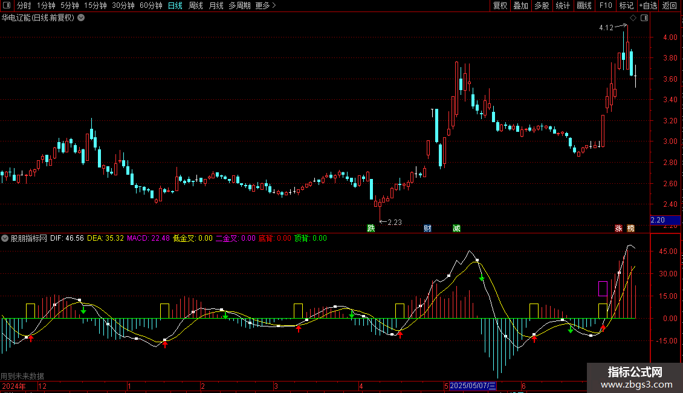Open 多周期 multi-period view

click(239, 5)
